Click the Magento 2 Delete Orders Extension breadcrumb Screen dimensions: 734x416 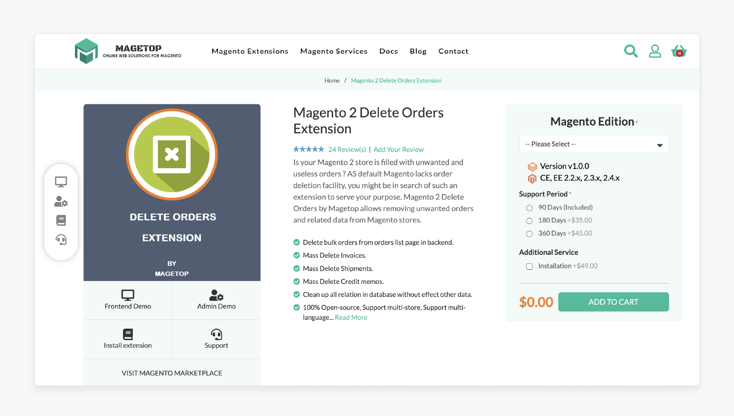pyautogui.click(x=396, y=81)
